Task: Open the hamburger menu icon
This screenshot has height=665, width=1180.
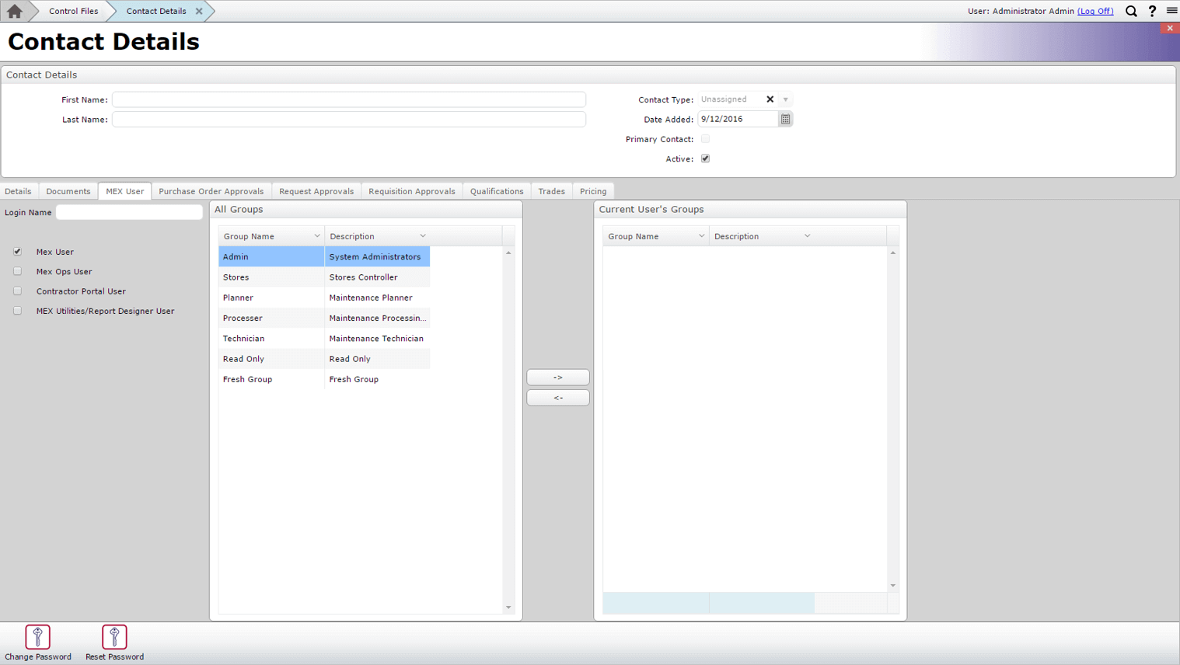Action: tap(1171, 11)
